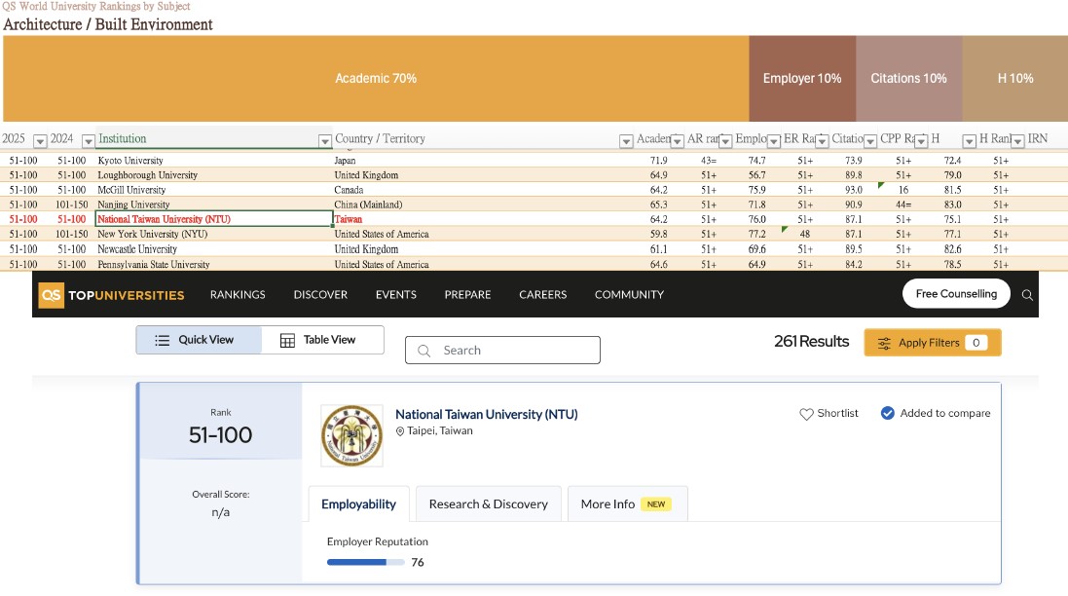Click the Table View grid icon
The width and height of the screenshot is (1068, 596).
tap(287, 340)
